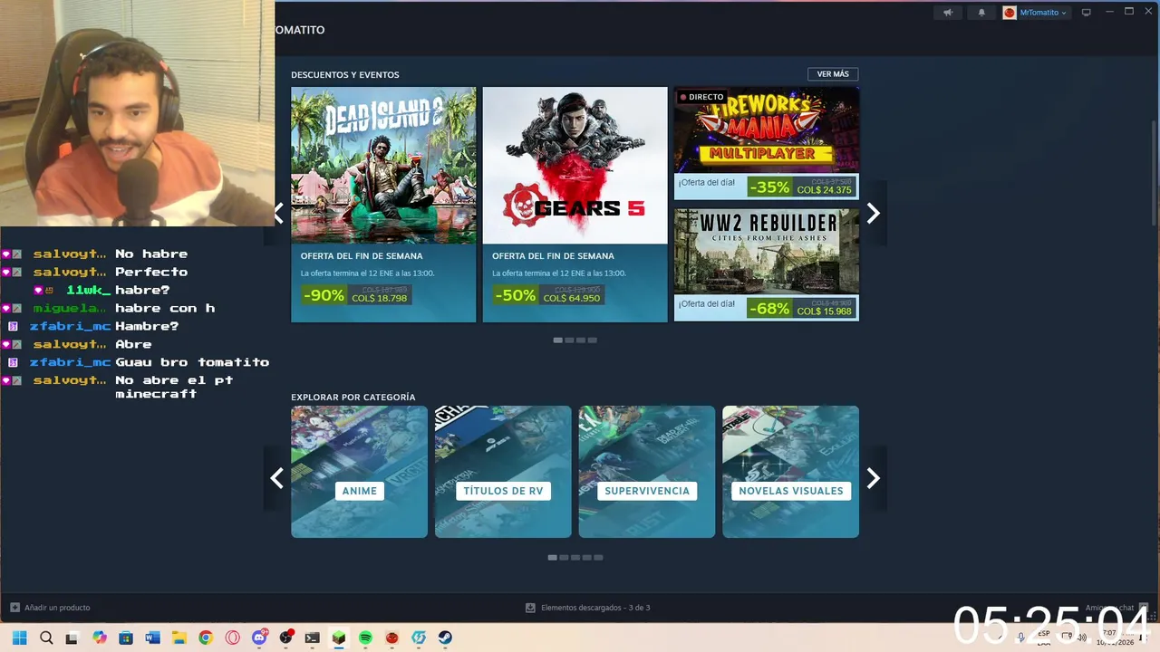Switch to Big Picture mode icon
Viewport: 1160px width, 652px height.
coord(1086,13)
